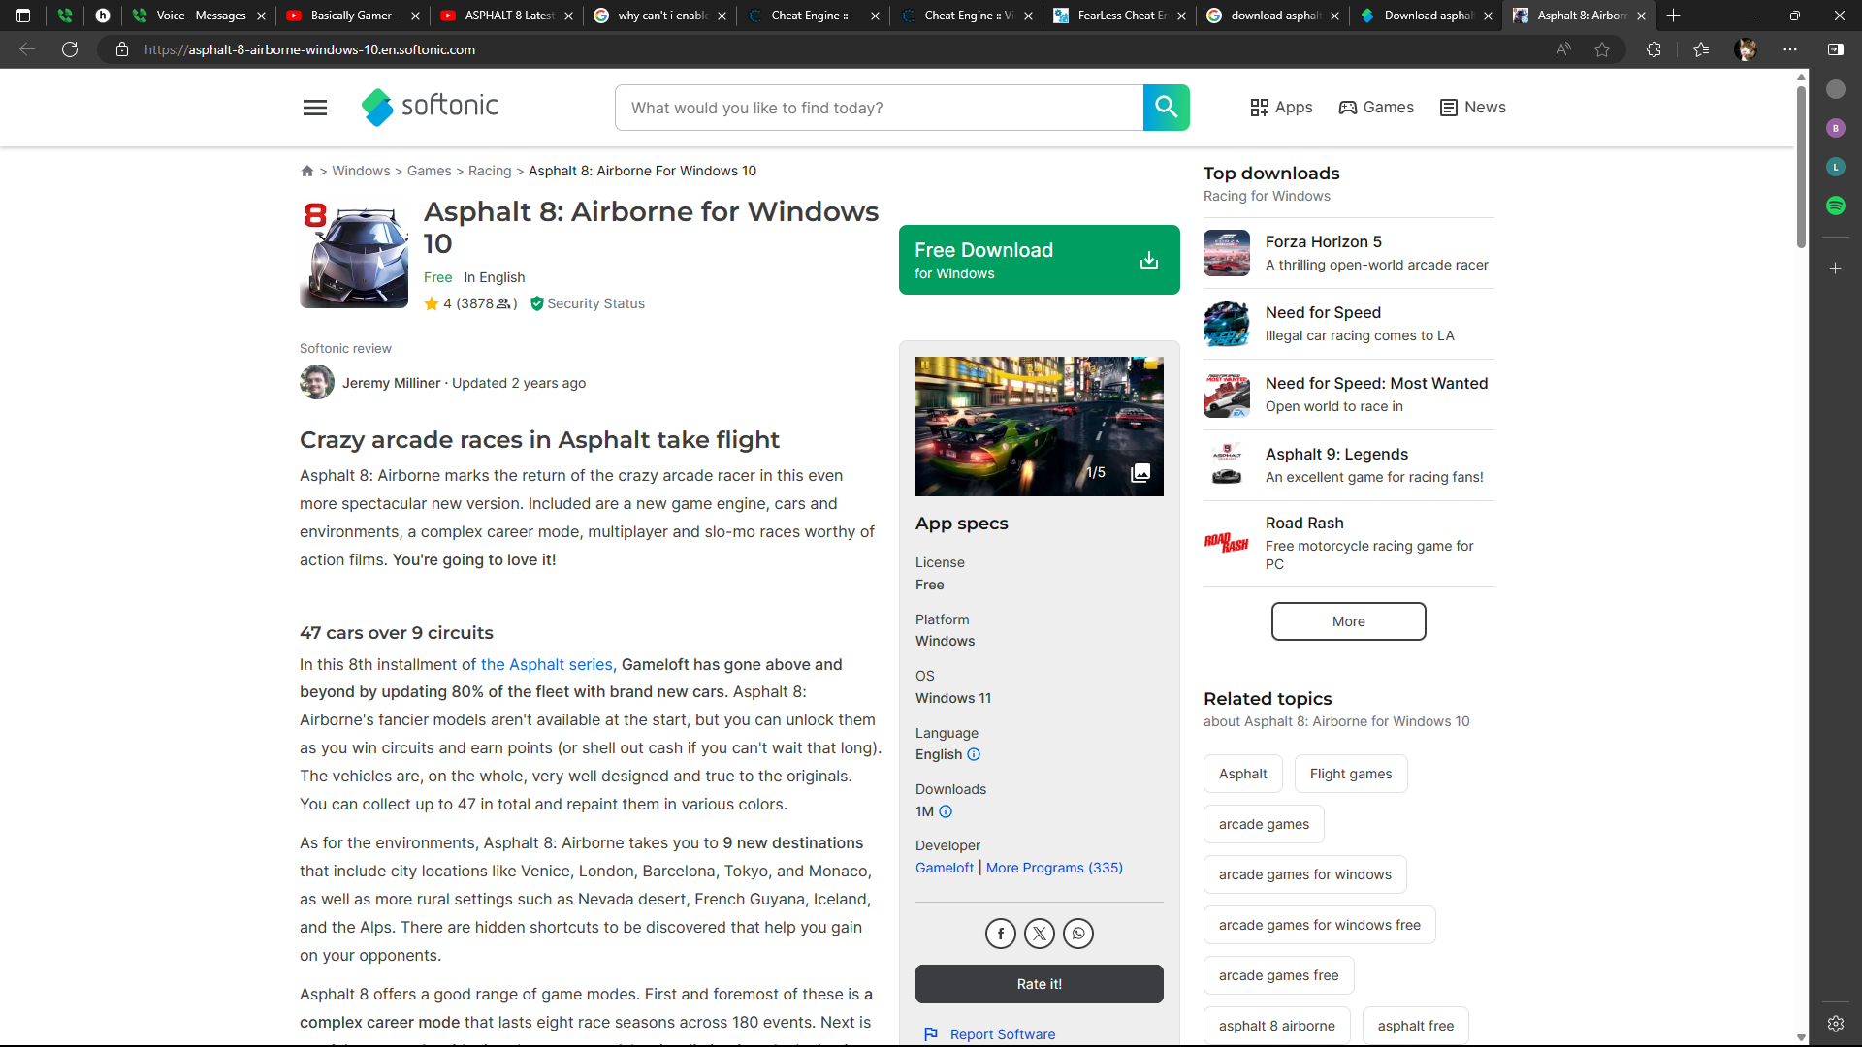Share the page on X (Twitter)
1862x1047 pixels.
click(x=1039, y=934)
